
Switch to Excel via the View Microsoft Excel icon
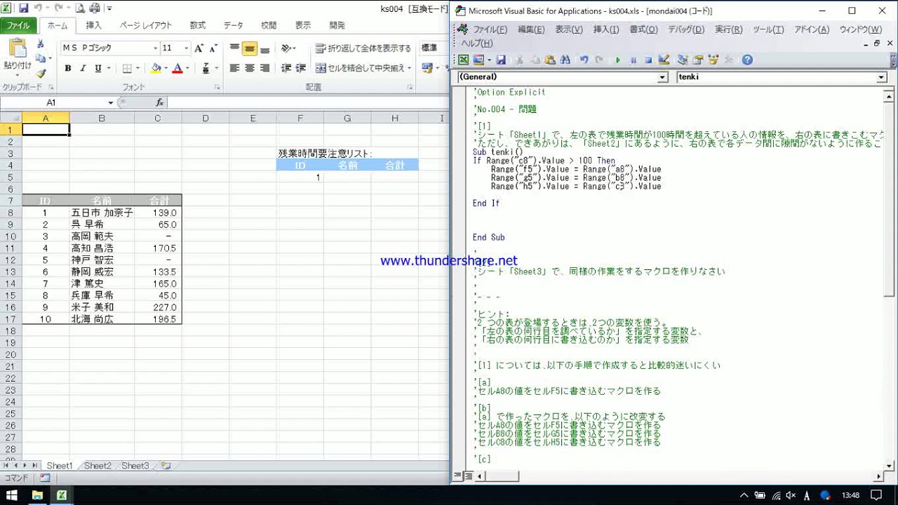pos(464,60)
